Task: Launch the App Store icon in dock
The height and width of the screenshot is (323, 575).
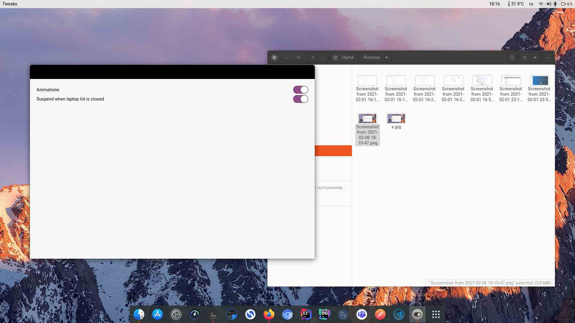Action: (158, 314)
